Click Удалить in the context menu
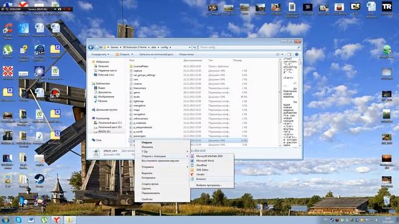The height and width of the screenshot is (224, 399). point(147,189)
